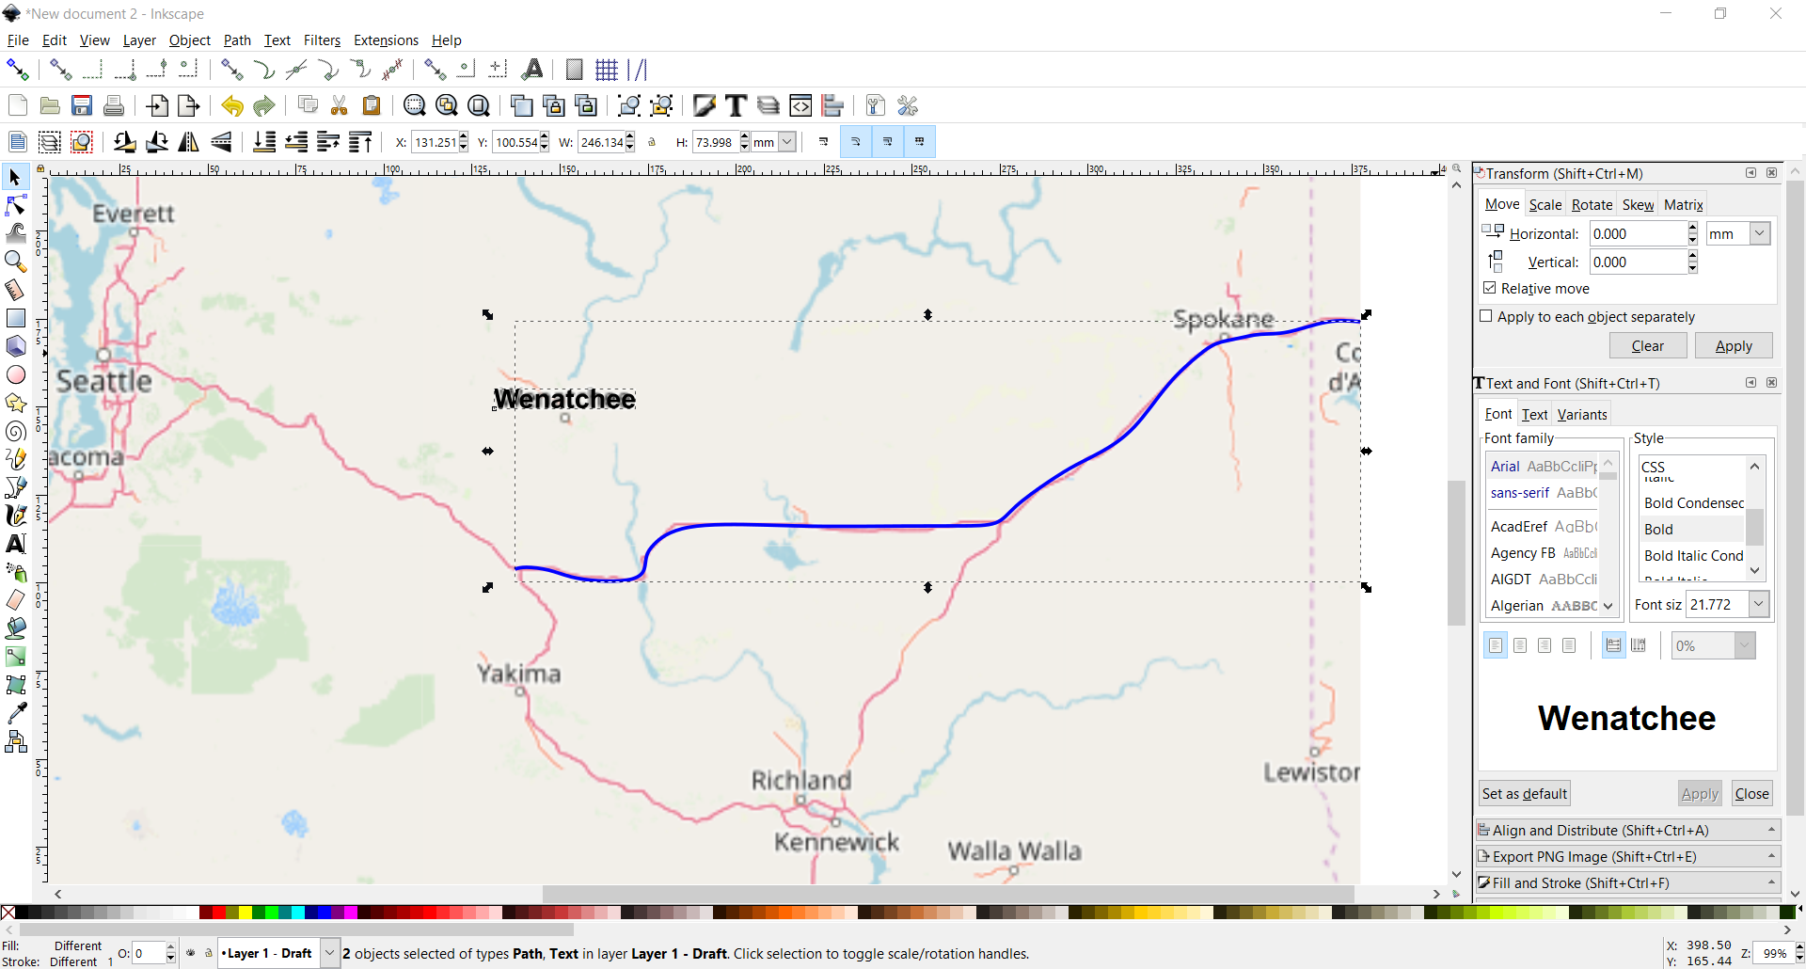Rotate selection 90 degrees clockwise
The image size is (1806, 969).
tap(156, 142)
